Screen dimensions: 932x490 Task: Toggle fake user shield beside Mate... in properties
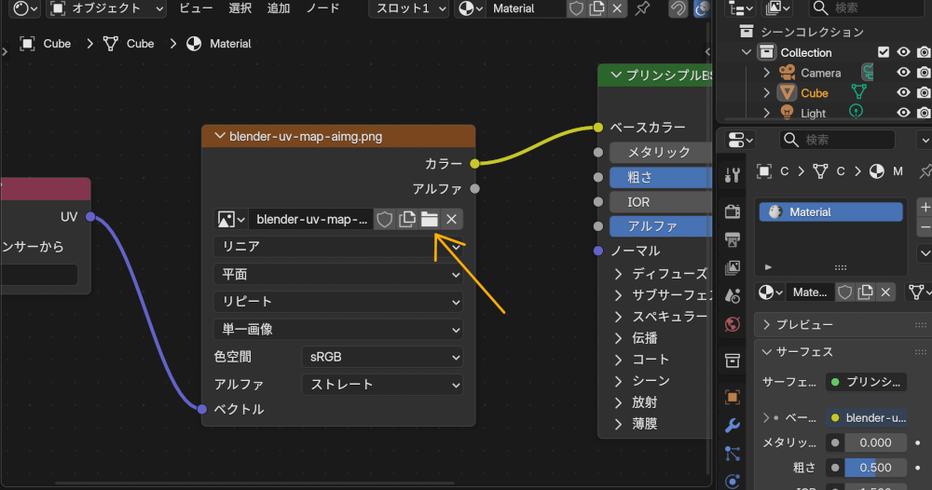(x=844, y=293)
